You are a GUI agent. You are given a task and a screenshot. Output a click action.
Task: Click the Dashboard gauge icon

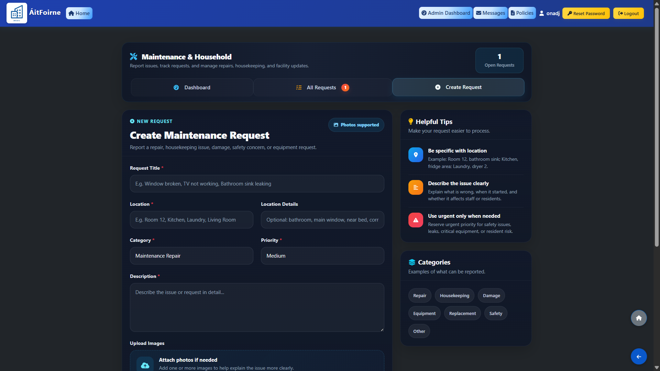click(x=176, y=88)
